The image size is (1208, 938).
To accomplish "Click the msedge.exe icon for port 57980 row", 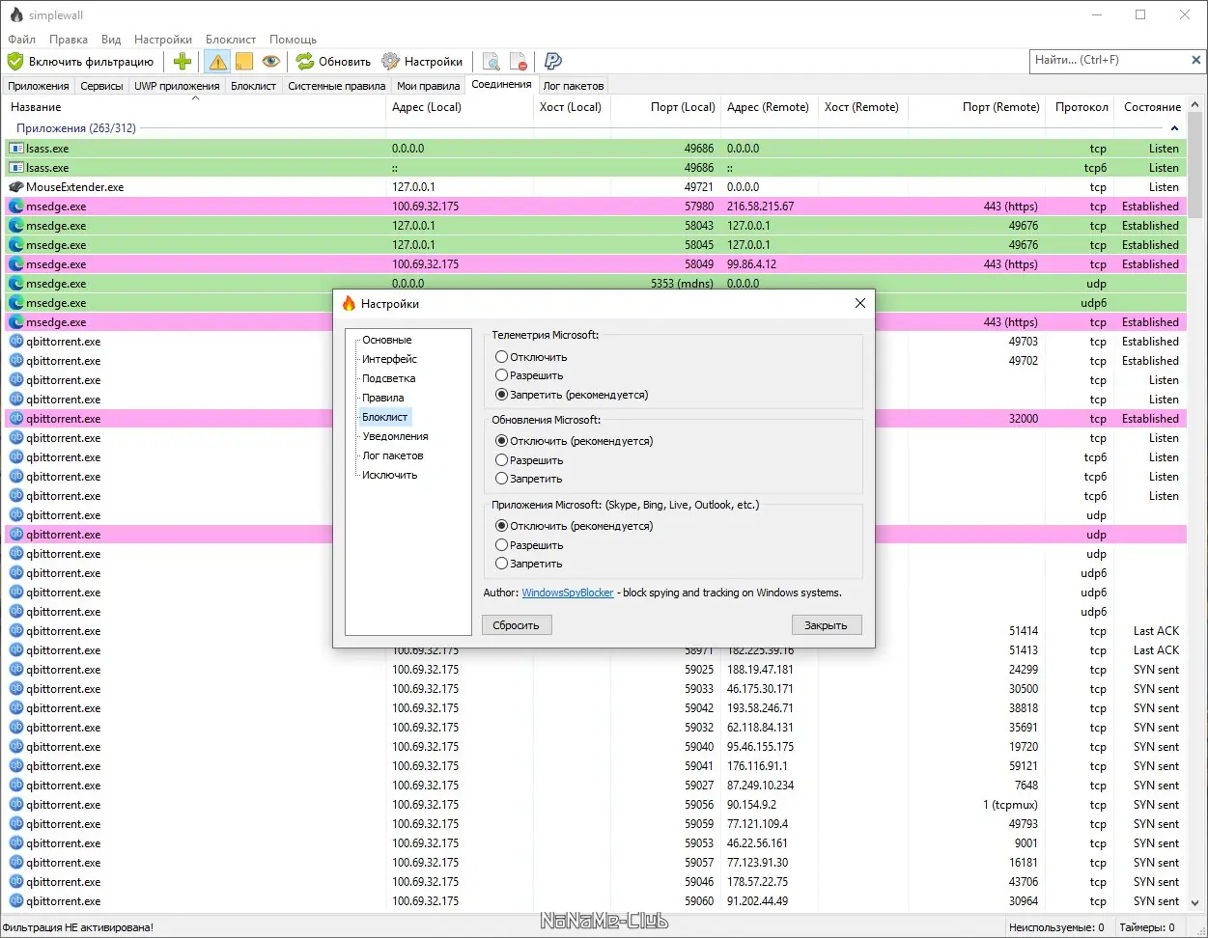I will pyautogui.click(x=16, y=207).
